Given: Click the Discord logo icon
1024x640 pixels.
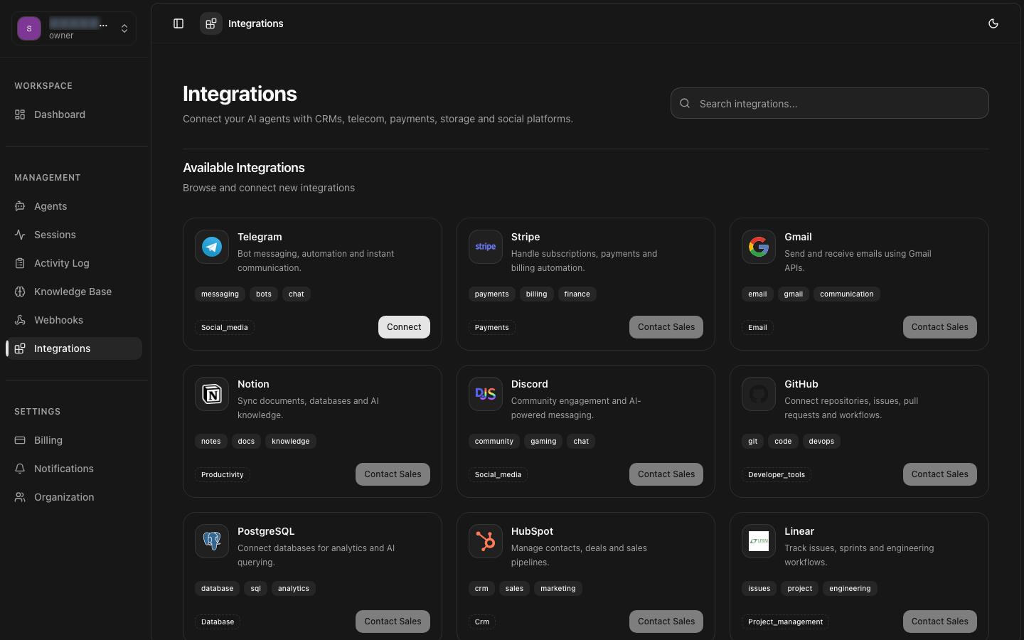Looking at the screenshot, I should [x=486, y=394].
